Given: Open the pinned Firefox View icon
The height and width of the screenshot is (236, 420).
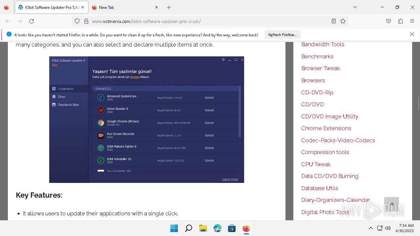Looking at the screenshot, I should coord(7,7).
